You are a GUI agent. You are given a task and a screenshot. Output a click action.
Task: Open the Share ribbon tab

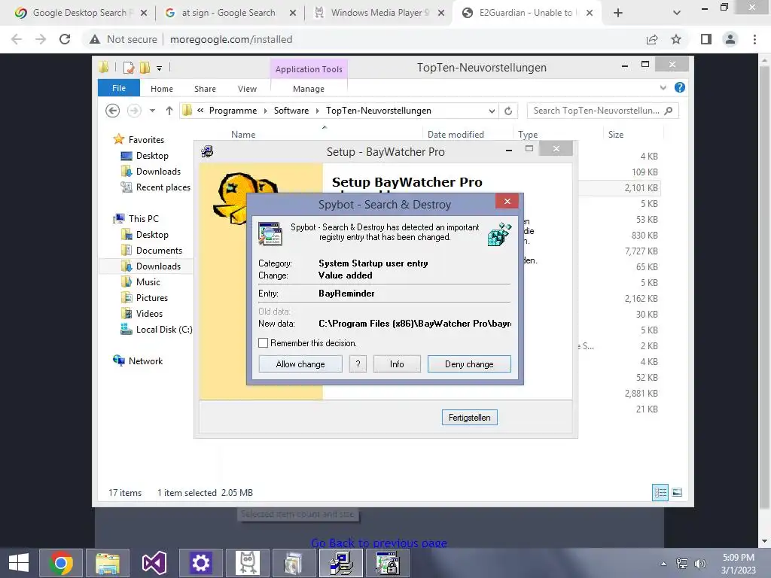pyautogui.click(x=205, y=89)
